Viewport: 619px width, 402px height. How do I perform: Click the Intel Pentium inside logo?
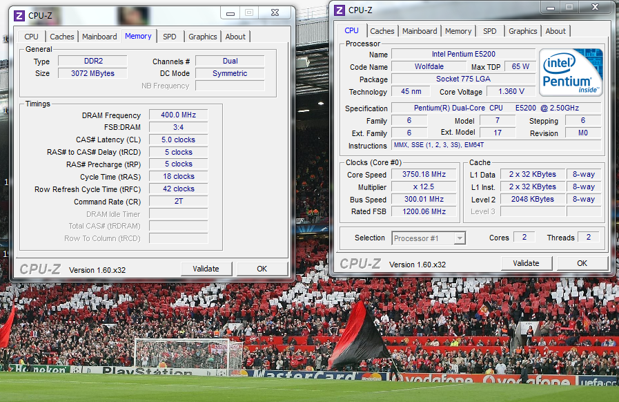(571, 73)
